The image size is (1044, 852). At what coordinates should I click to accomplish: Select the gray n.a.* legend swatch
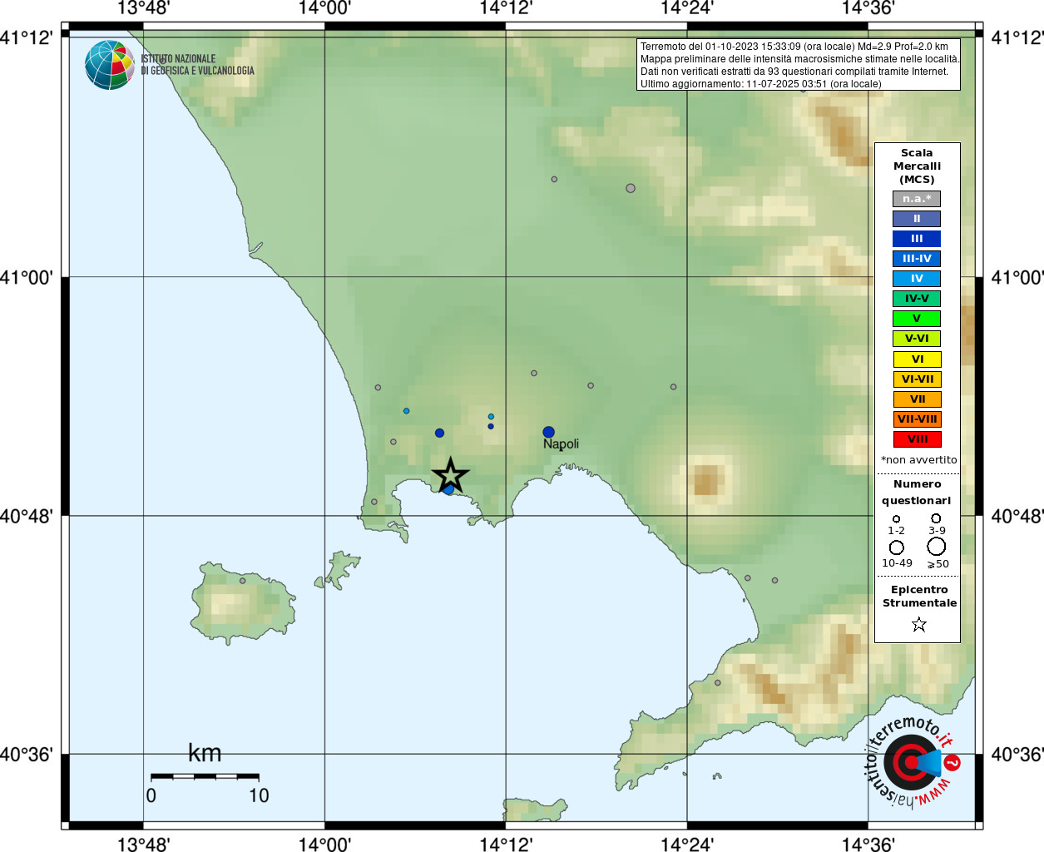[917, 199]
